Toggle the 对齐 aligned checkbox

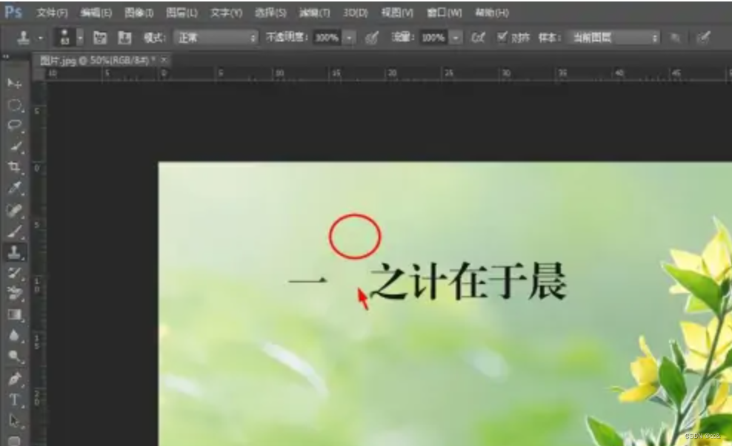point(502,37)
